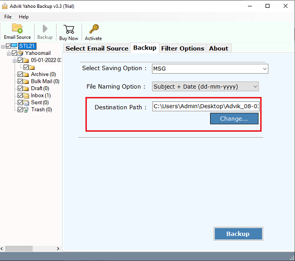Select the Yahoomail tree label
Image resolution: width=295 pixels, height=261 pixels.
[38, 53]
